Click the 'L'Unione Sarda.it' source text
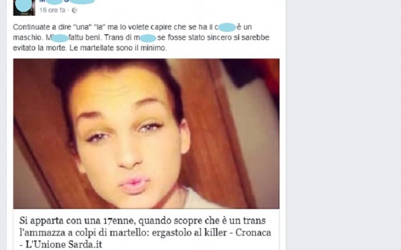 click(x=64, y=244)
